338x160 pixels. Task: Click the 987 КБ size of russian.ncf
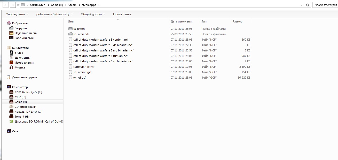pyautogui.click(x=246, y=56)
